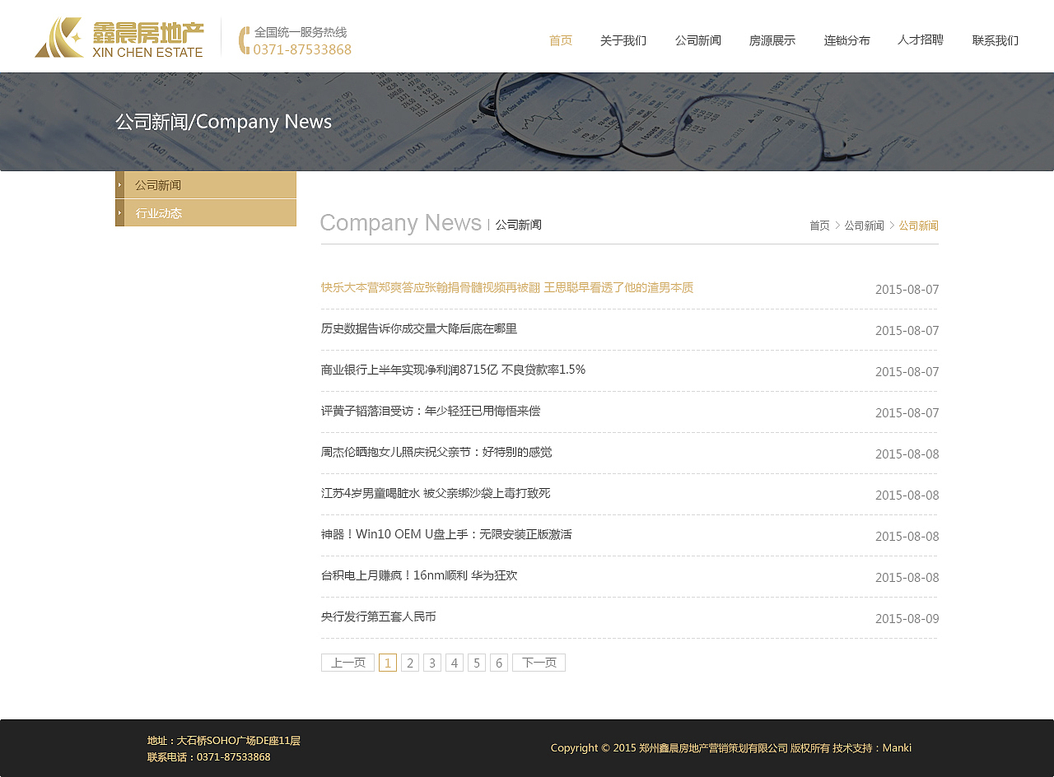Open article about Win10 OEM U盘
Viewport: 1054px width, 777px height.
pyautogui.click(x=446, y=534)
